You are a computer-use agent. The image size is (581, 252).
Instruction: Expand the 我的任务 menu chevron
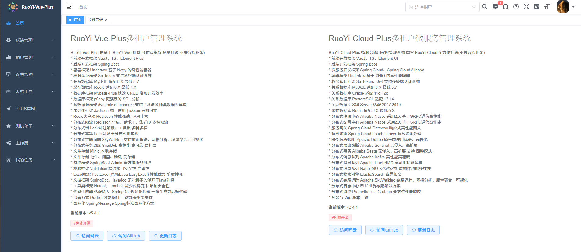pos(53,160)
